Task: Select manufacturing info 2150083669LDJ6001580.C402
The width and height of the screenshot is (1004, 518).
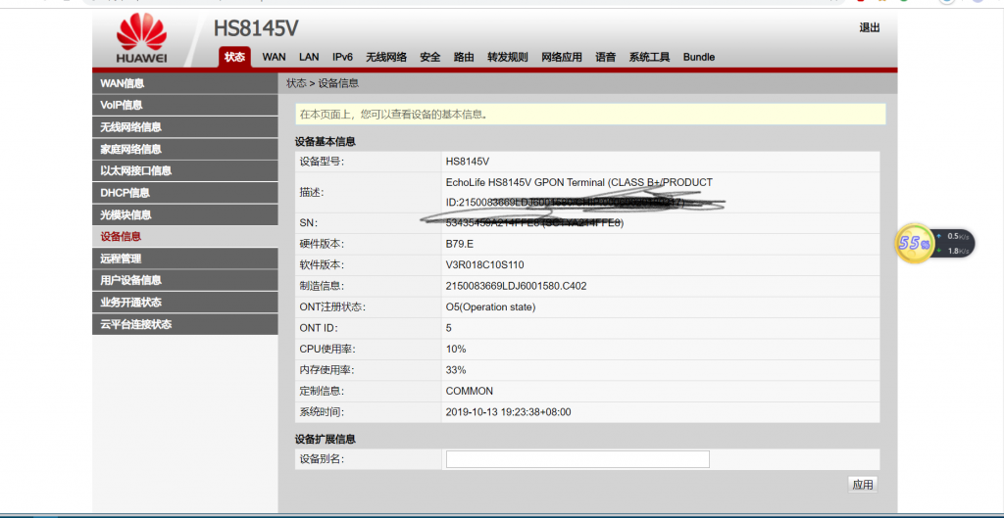Action: coord(516,286)
